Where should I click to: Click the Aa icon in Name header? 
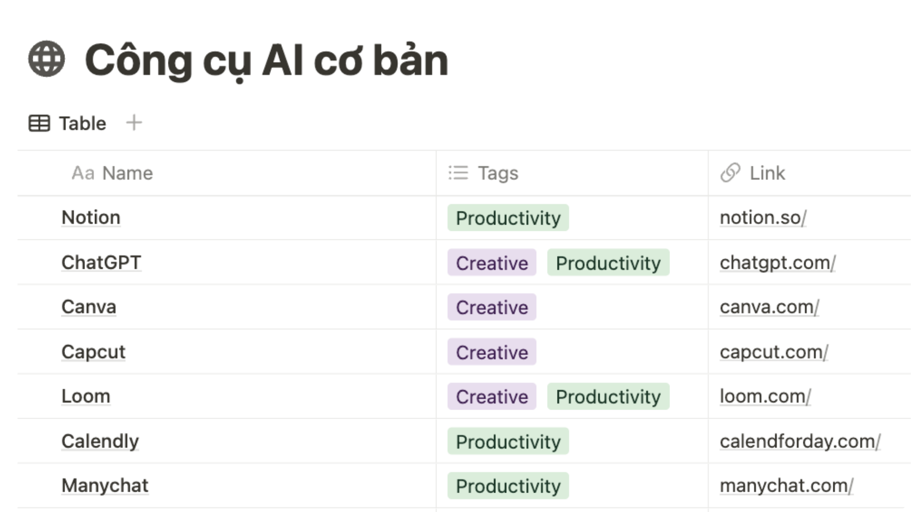point(83,173)
